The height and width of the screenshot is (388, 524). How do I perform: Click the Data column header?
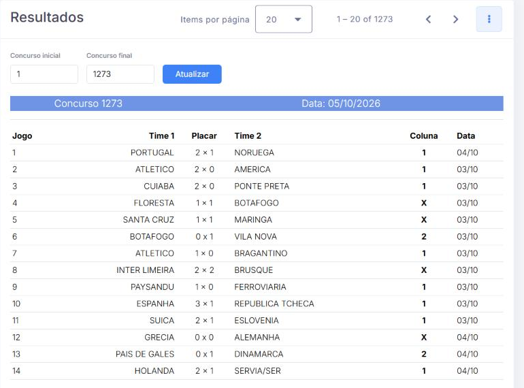(466, 135)
